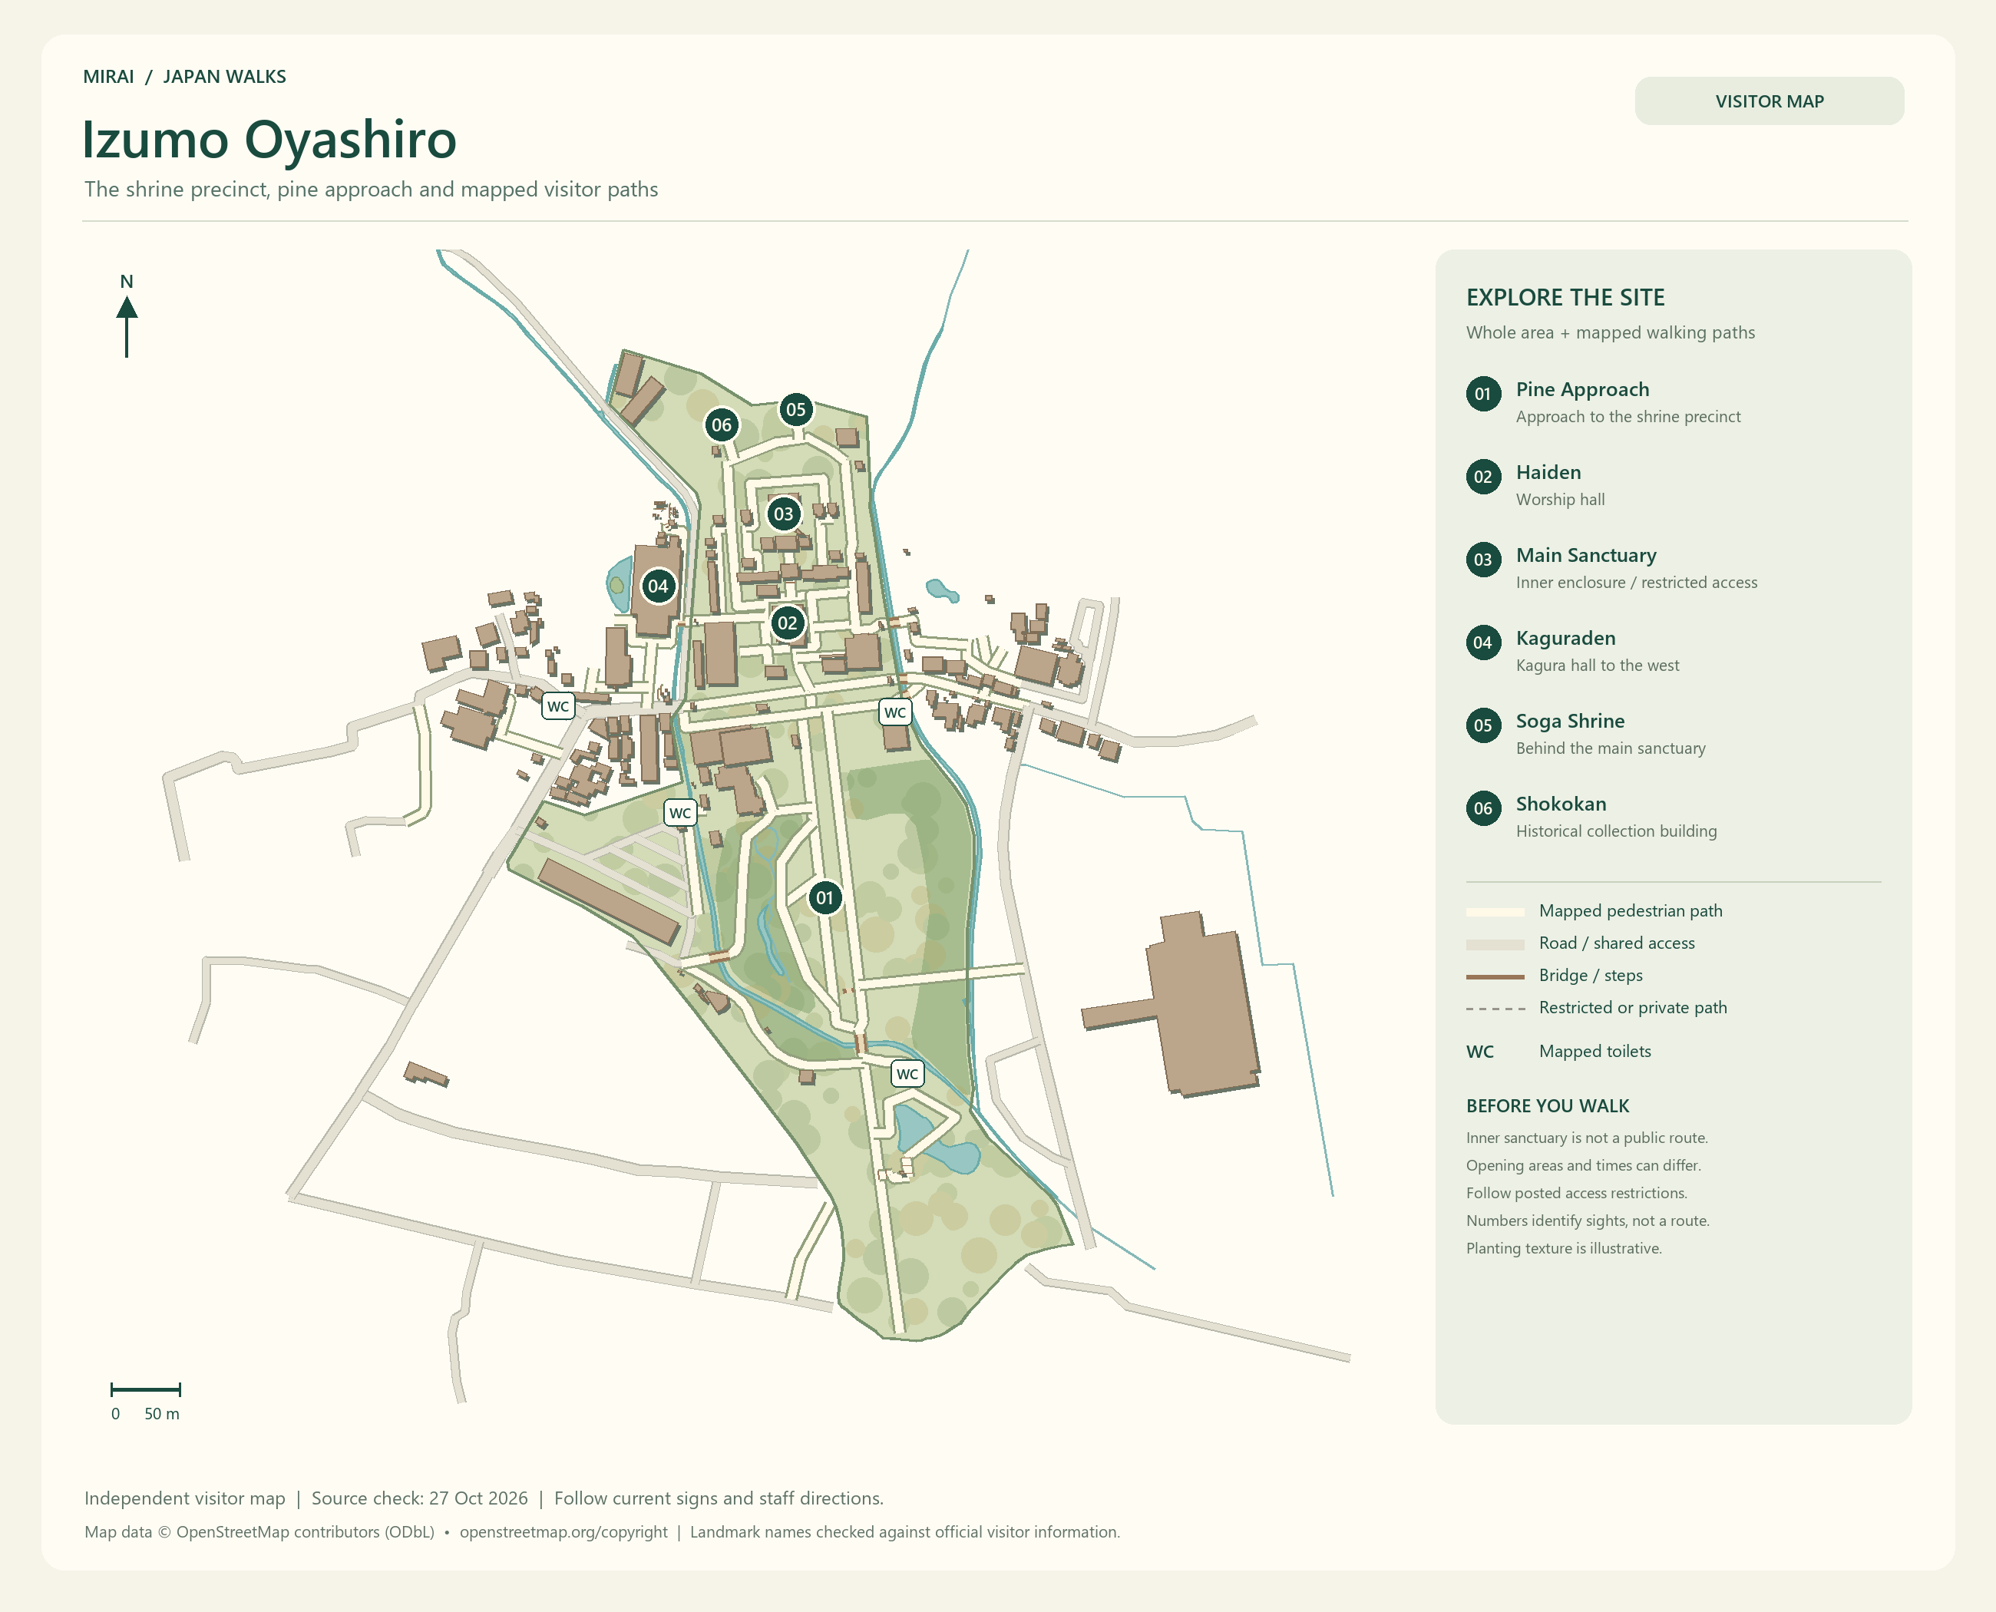Click the Izumo Oyashiro title
Viewport: 1996px width, 1612px height.
(x=269, y=139)
